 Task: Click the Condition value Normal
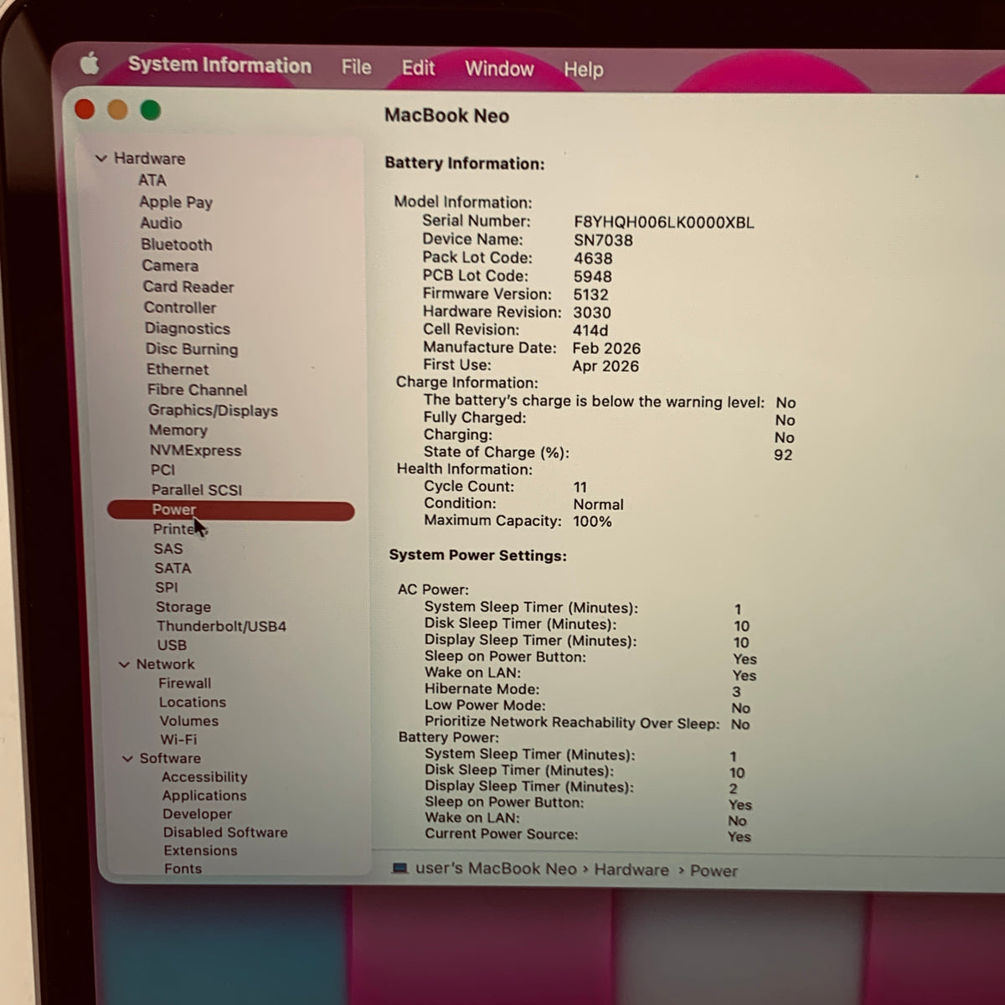(598, 504)
